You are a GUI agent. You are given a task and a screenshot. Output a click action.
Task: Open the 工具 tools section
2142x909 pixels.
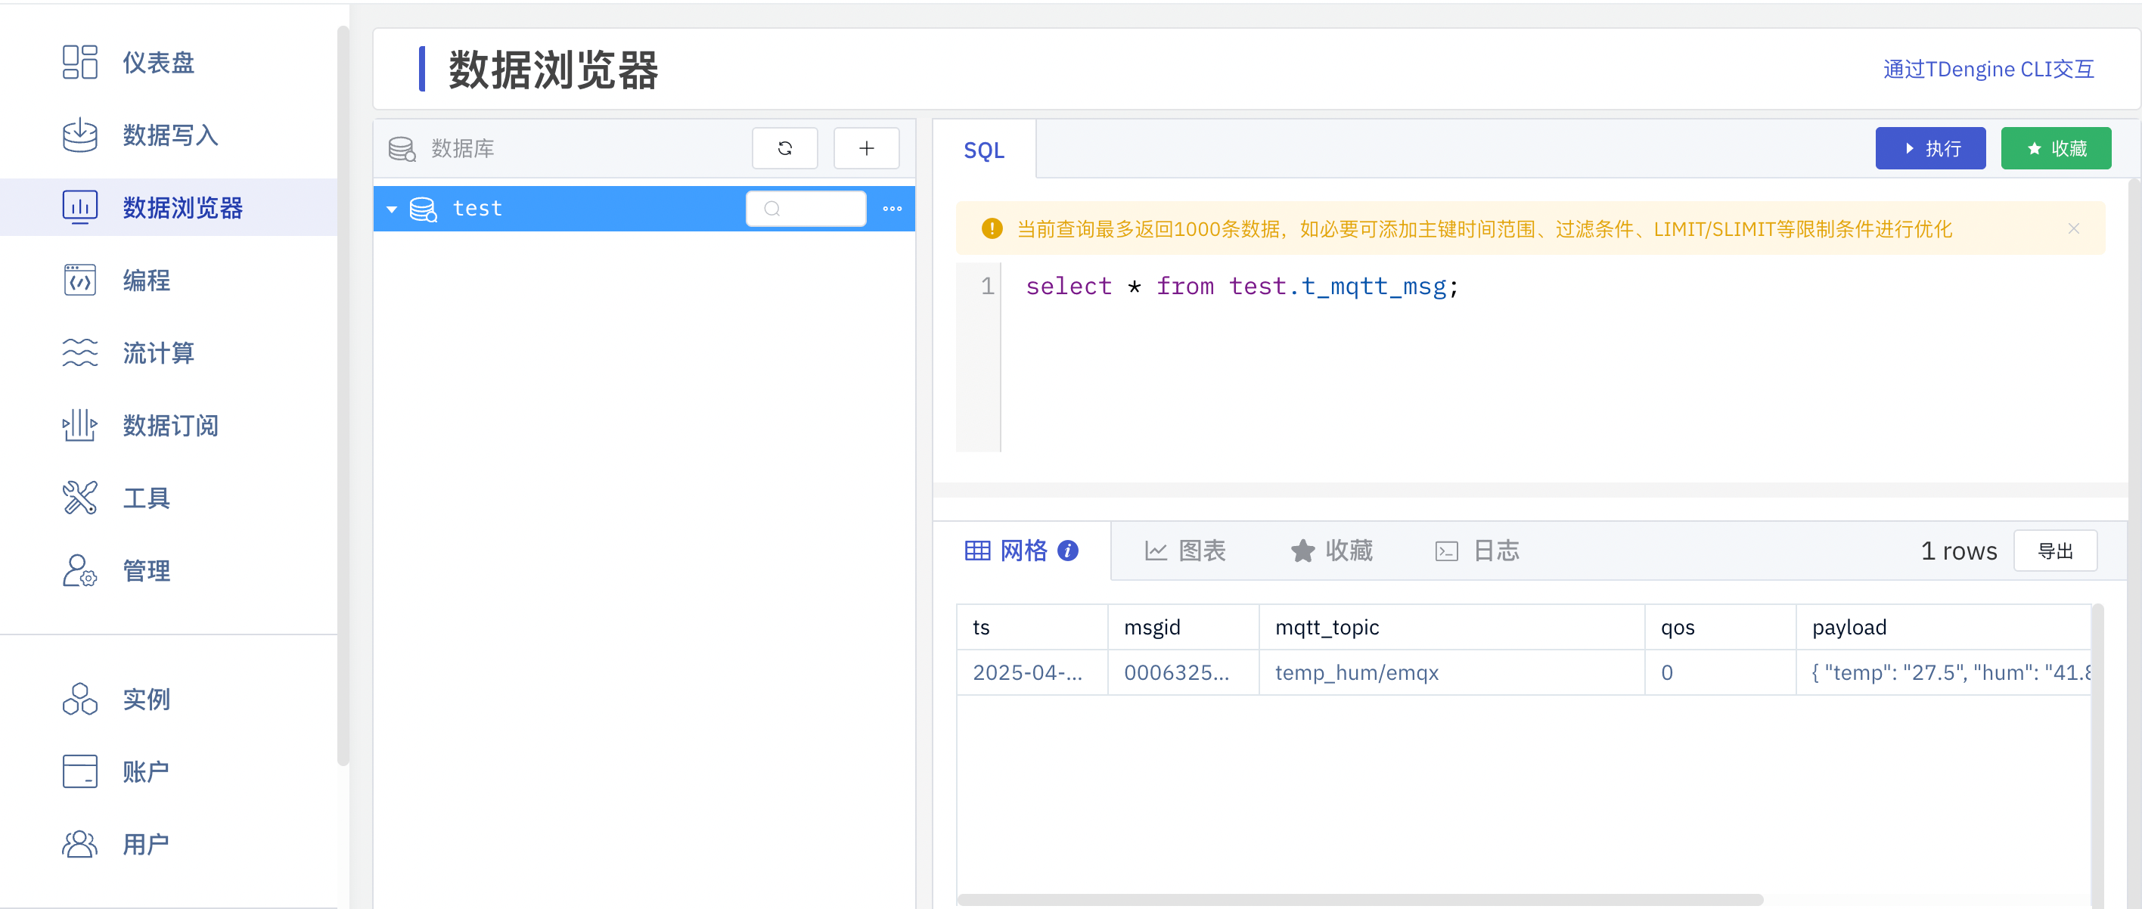[145, 498]
